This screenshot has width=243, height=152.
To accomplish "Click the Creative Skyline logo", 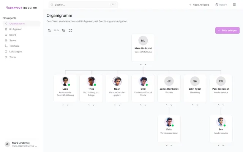I will click(22, 8).
